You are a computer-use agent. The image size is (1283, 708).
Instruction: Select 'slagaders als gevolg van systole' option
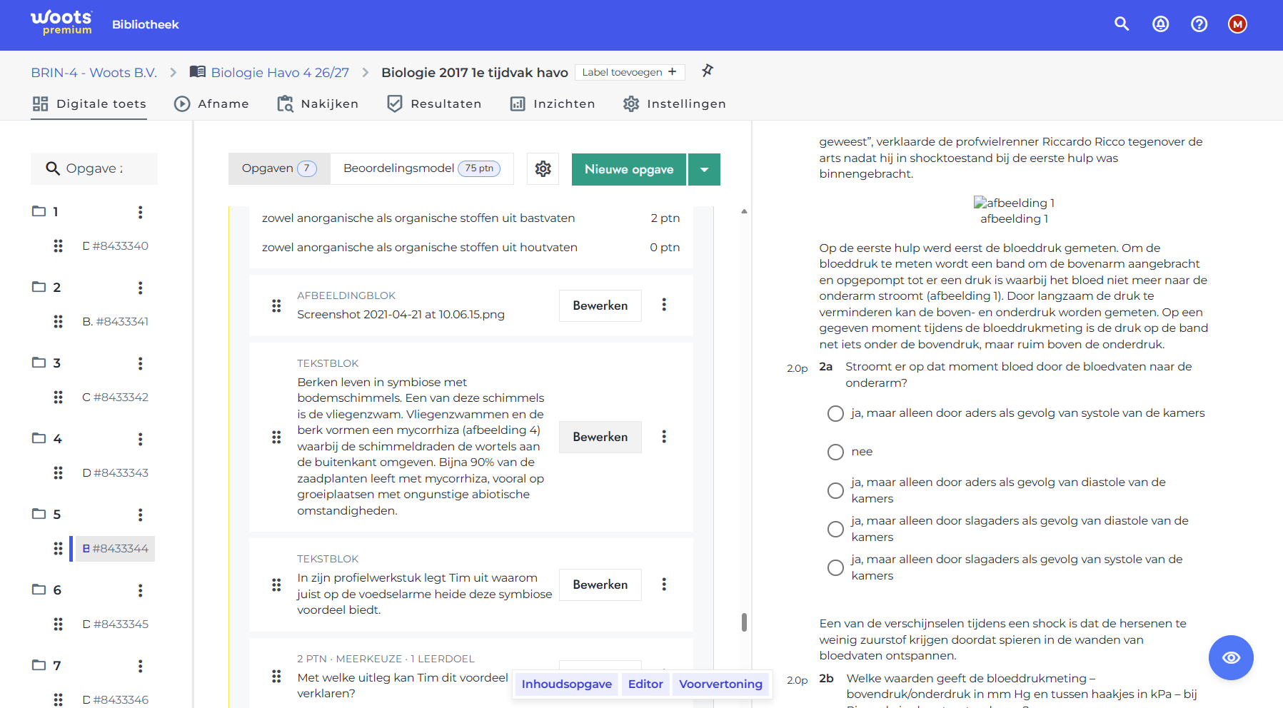(x=835, y=567)
